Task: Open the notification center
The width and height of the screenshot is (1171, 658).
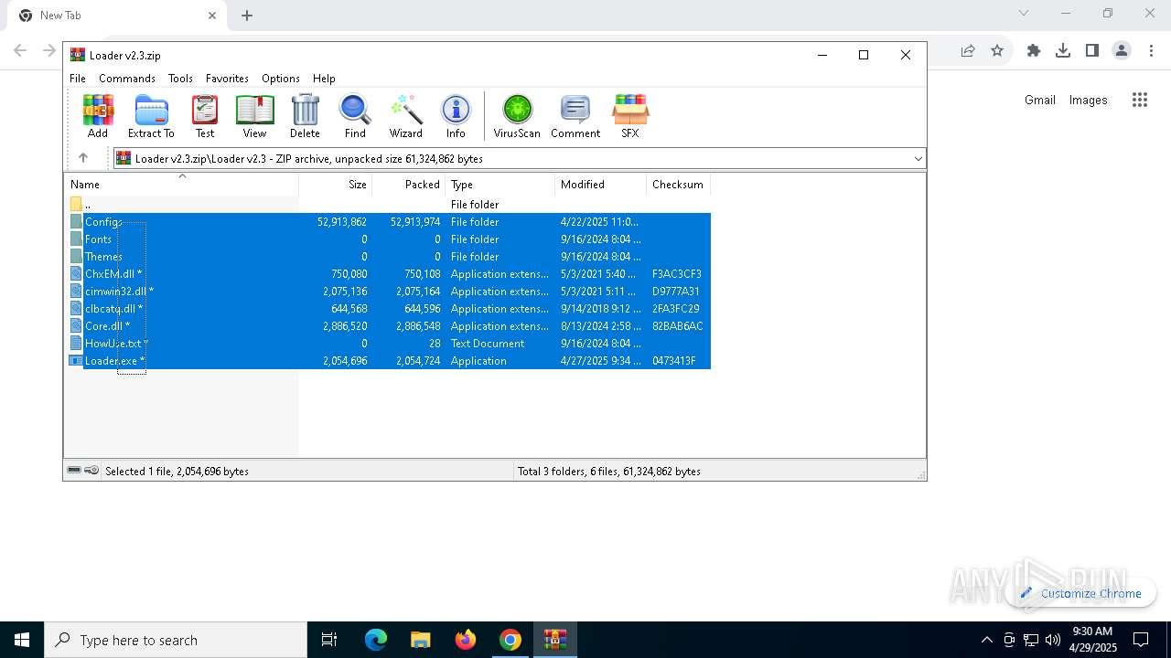Action: (1141, 640)
